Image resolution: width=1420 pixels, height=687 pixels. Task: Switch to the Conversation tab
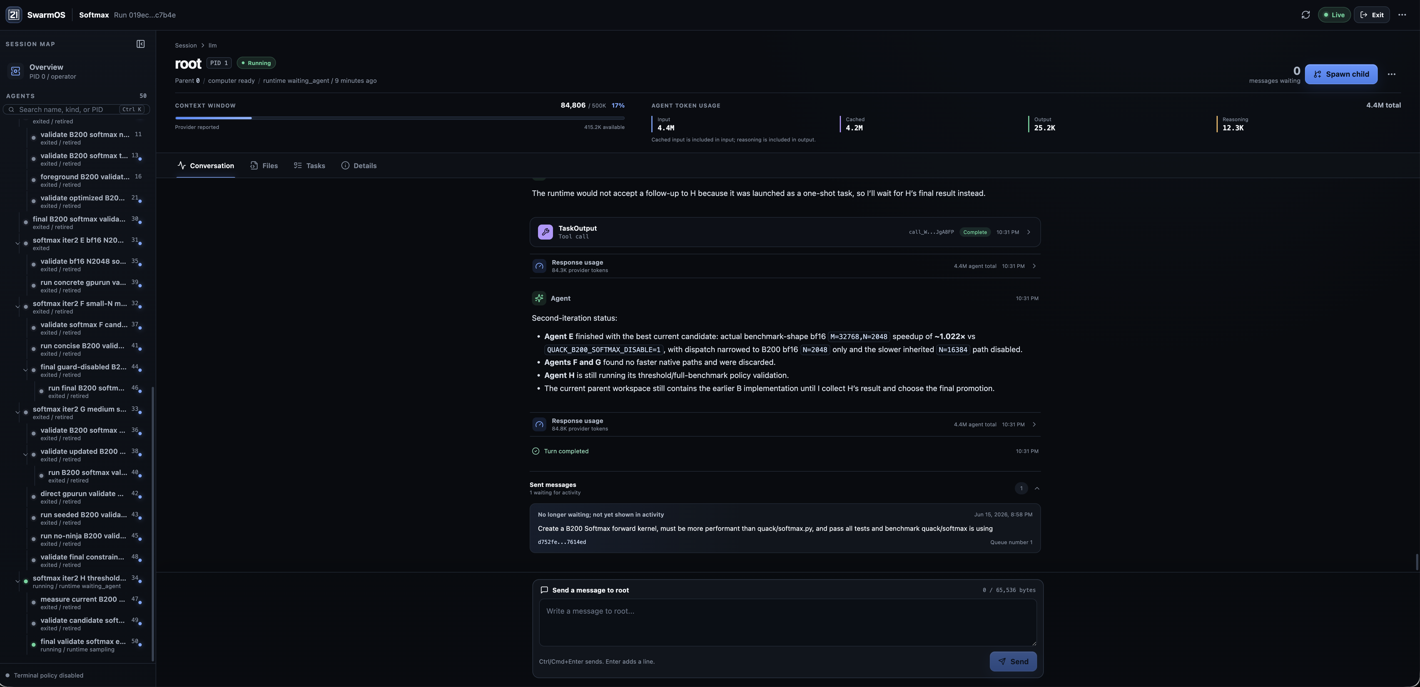tap(206, 165)
